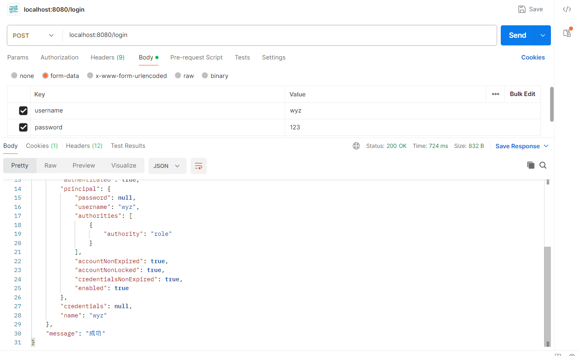Click the Send button

point(518,35)
